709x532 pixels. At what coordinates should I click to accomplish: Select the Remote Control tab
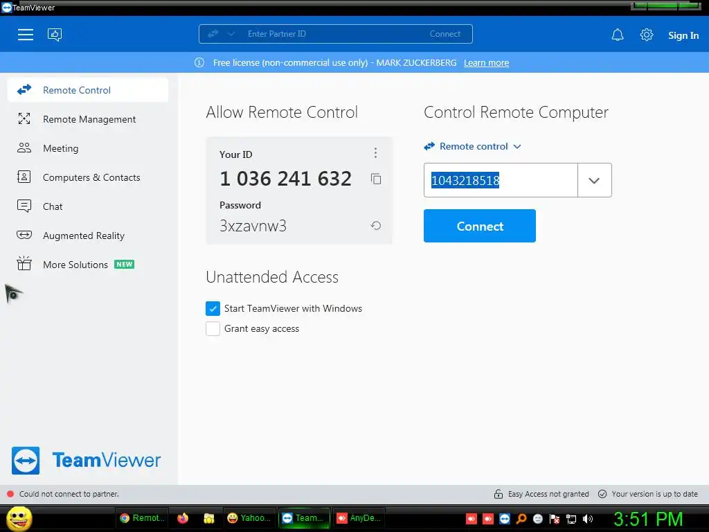88,90
